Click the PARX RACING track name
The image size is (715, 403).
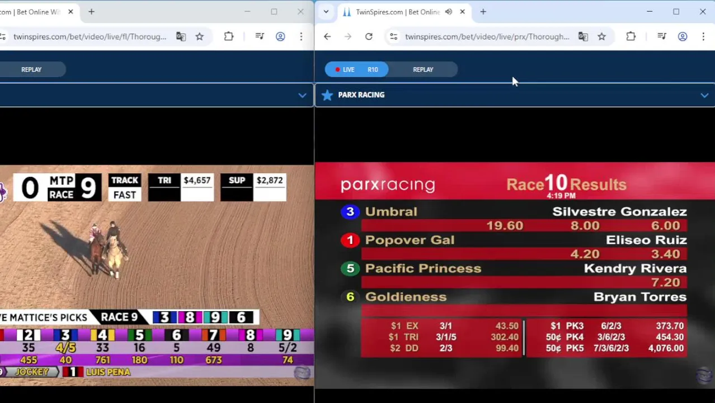pyautogui.click(x=361, y=95)
